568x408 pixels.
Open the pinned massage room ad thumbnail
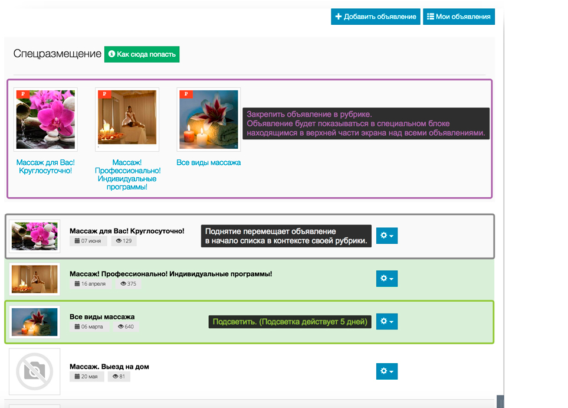[x=127, y=119]
